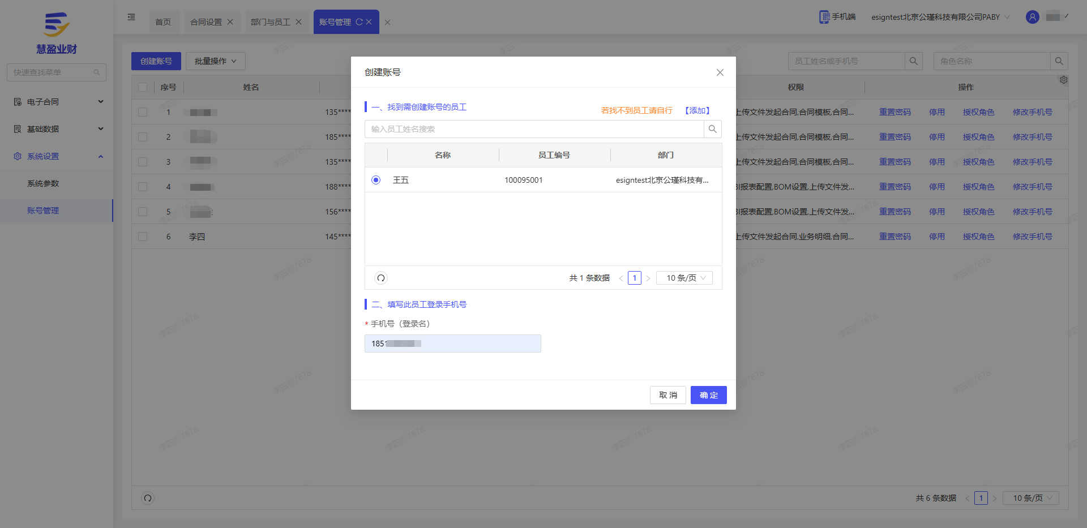Close the 合同设置 tab
1087x528 pixels.
[230, 22]
